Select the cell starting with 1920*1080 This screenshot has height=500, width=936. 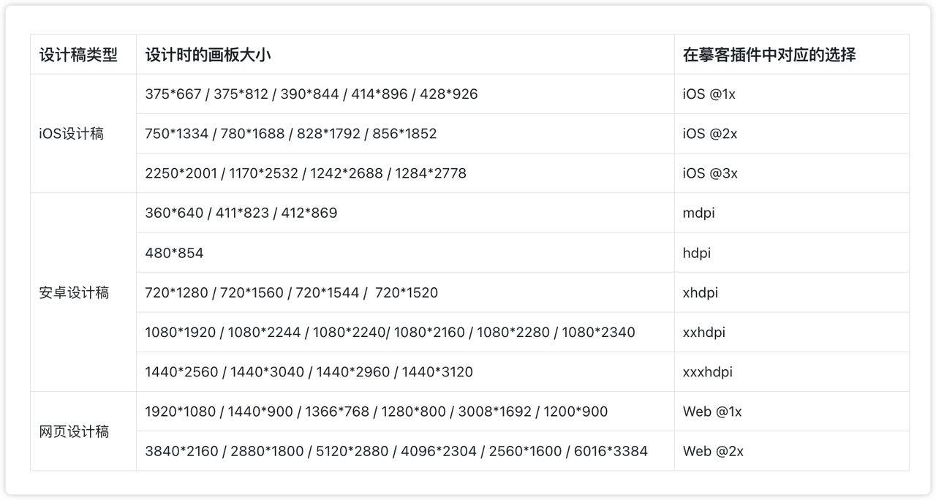coord(376,412)
